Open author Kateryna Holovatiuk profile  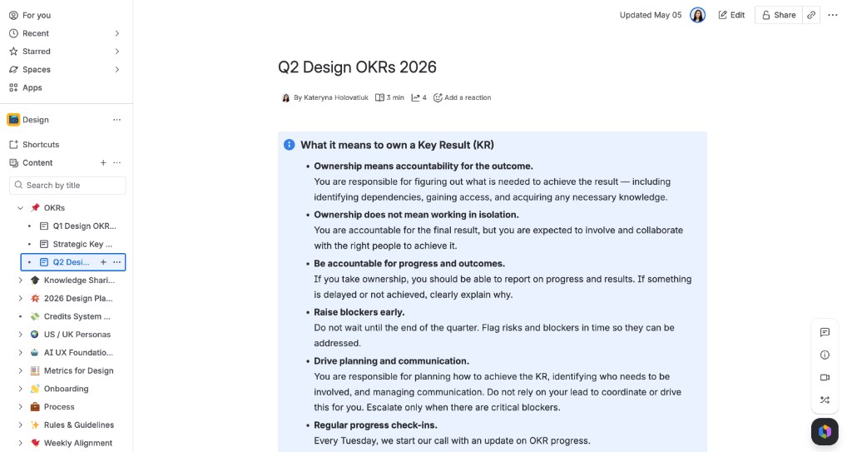pyautogui.click(x=336, y=98)
